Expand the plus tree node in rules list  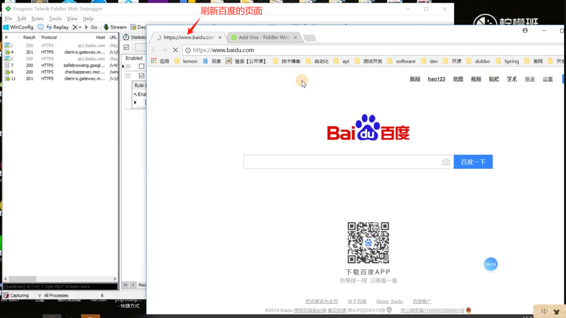pyautogui.click(x=128, y=66)
